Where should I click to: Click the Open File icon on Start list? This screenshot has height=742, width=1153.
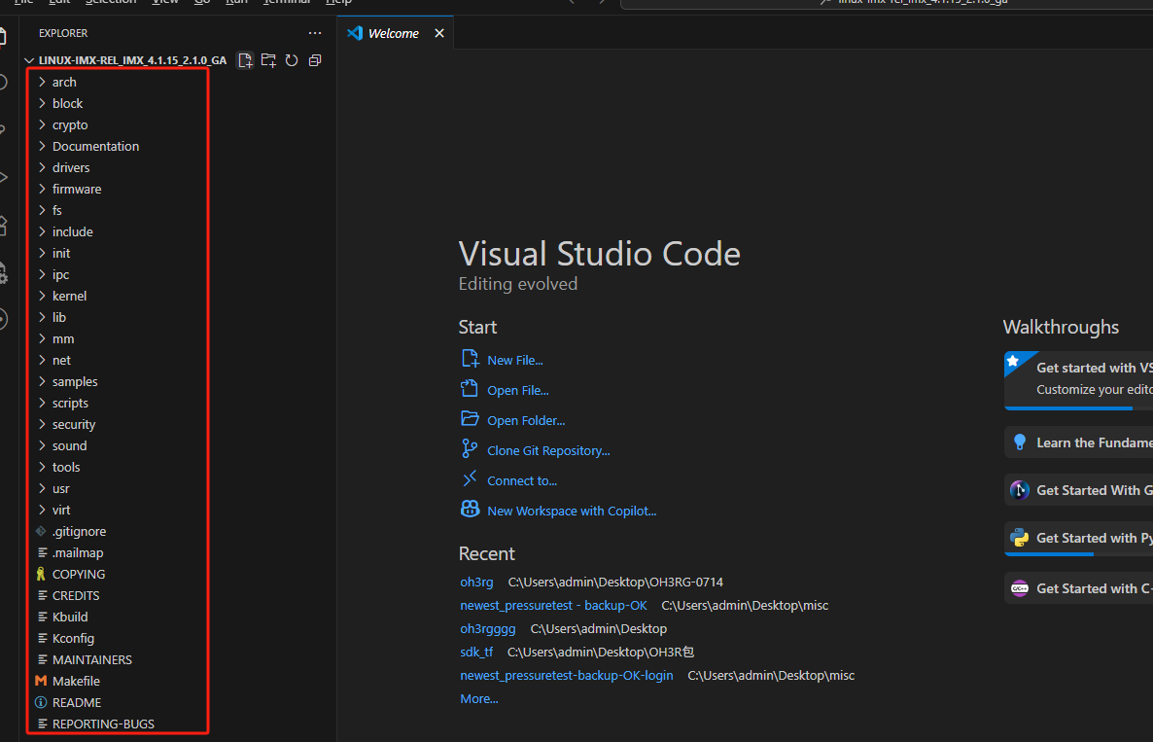tap(470, 389)
